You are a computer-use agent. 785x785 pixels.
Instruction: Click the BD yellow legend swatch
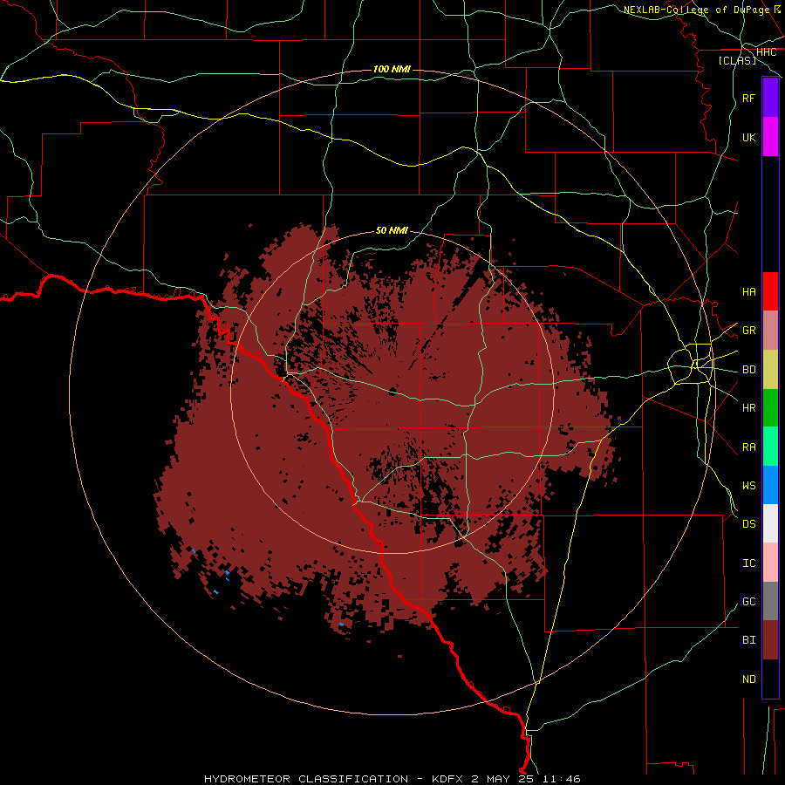pyautogui.click(x=770, y=370)
